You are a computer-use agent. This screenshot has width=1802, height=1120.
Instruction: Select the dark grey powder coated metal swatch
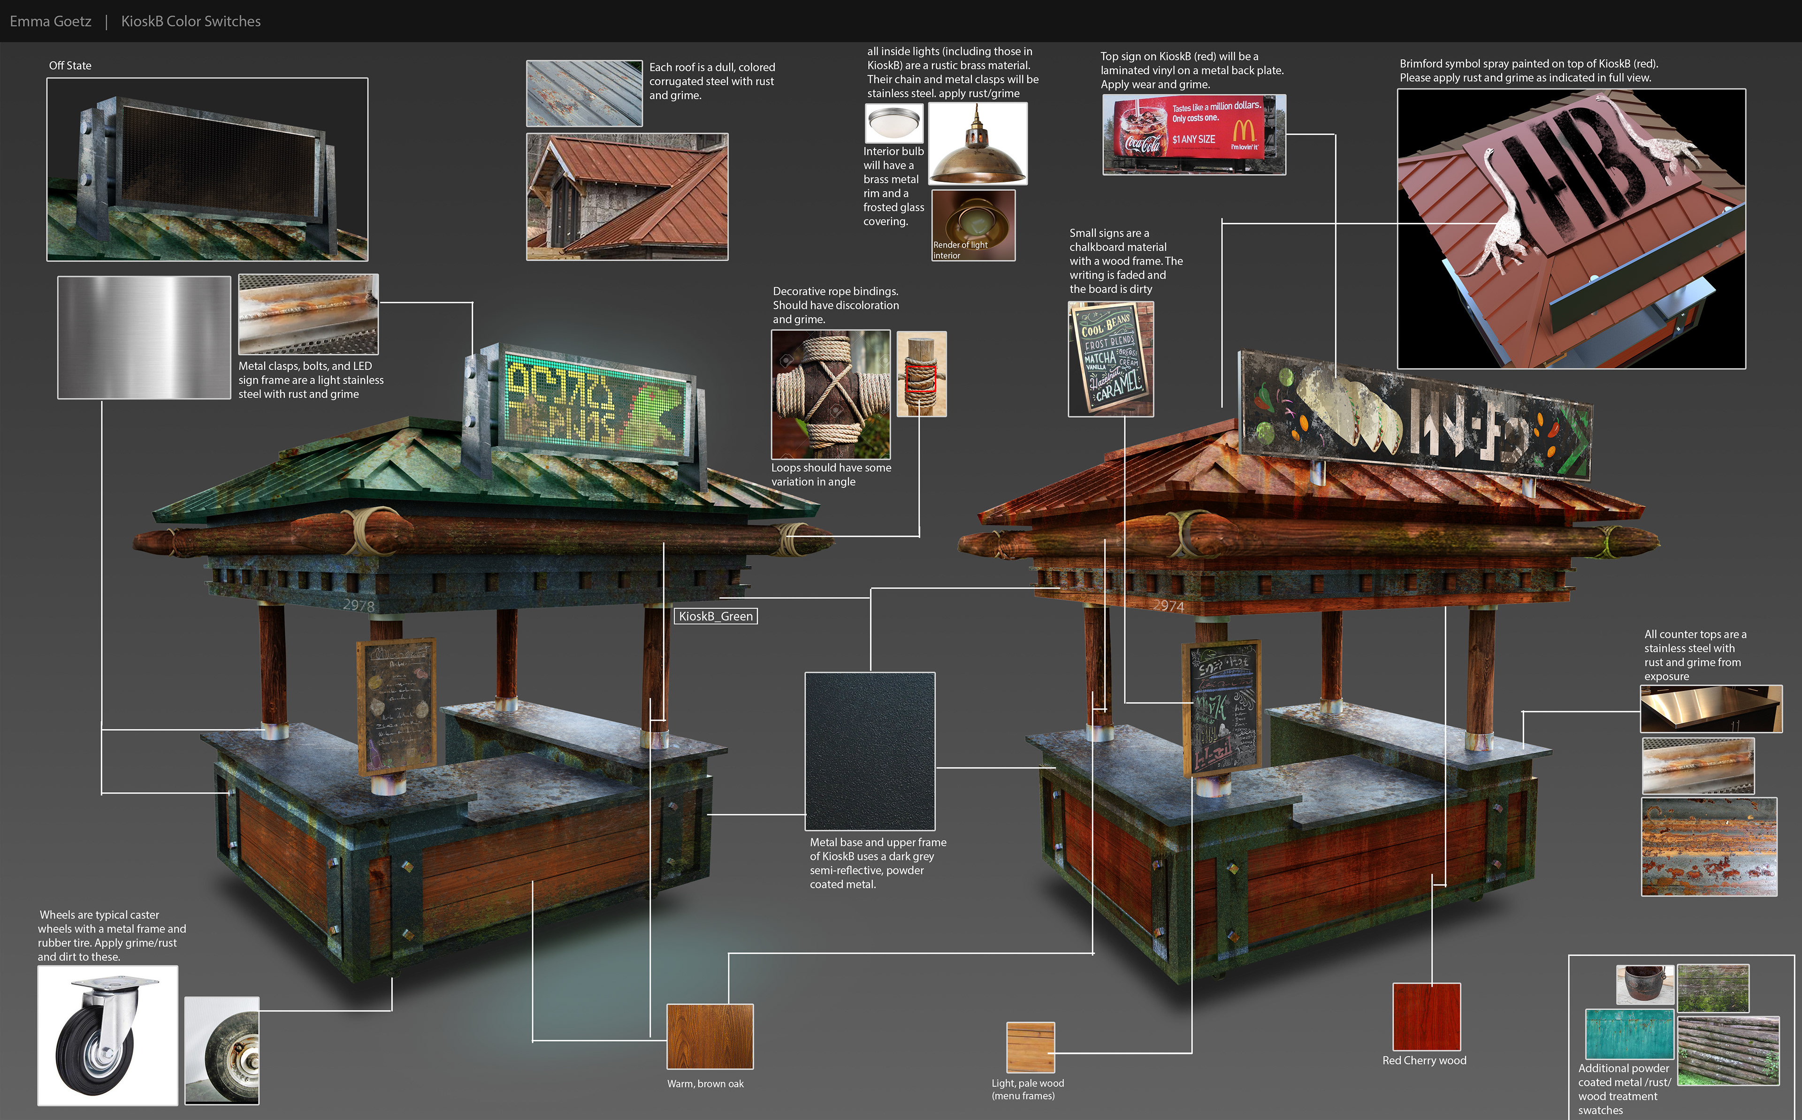tap(870, 751)
